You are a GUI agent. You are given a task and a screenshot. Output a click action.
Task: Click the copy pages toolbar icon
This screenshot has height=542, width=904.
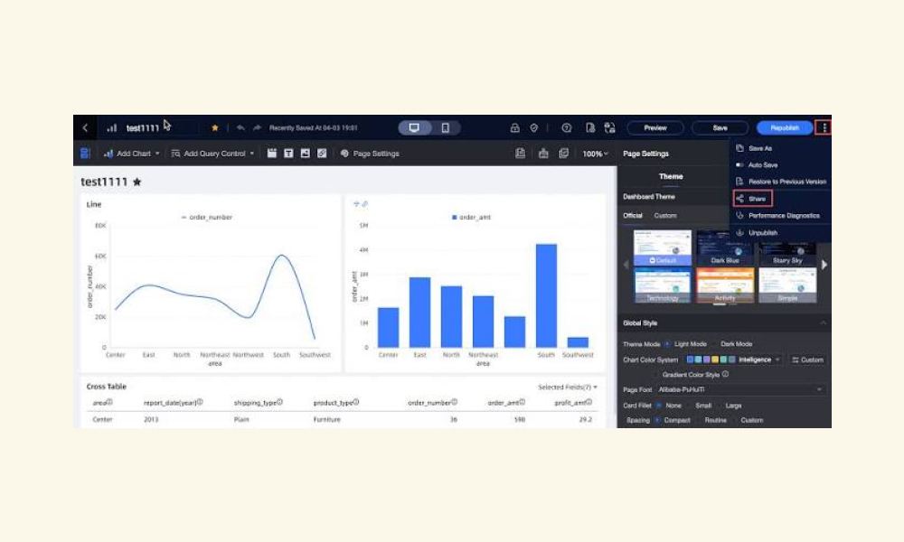click(564, 154)
